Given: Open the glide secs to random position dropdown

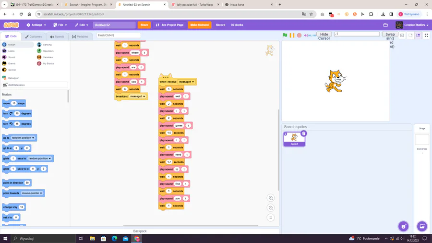Looking at the screenshot, I should point(40,158).
